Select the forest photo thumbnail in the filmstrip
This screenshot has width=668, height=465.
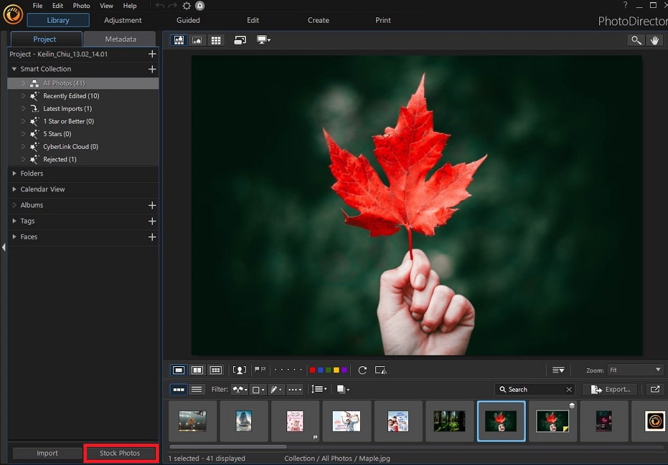coord(450,421)
